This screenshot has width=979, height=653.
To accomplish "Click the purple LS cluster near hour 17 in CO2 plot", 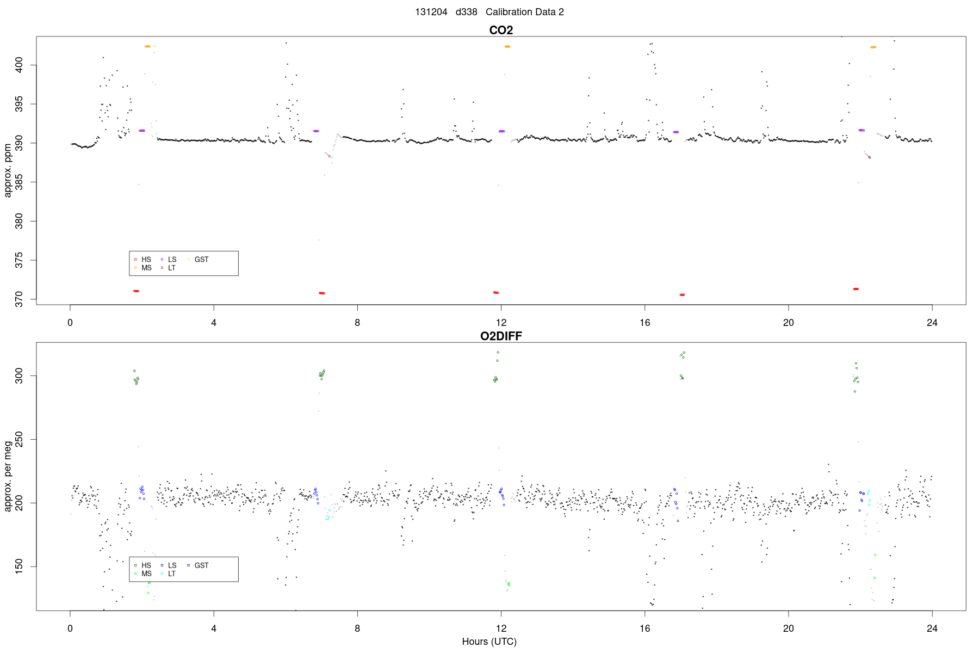I will (x=676, y=132).
